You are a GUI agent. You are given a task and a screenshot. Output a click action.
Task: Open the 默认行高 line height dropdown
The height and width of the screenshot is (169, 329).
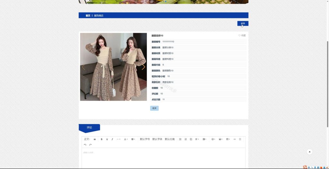coord(170,139)
